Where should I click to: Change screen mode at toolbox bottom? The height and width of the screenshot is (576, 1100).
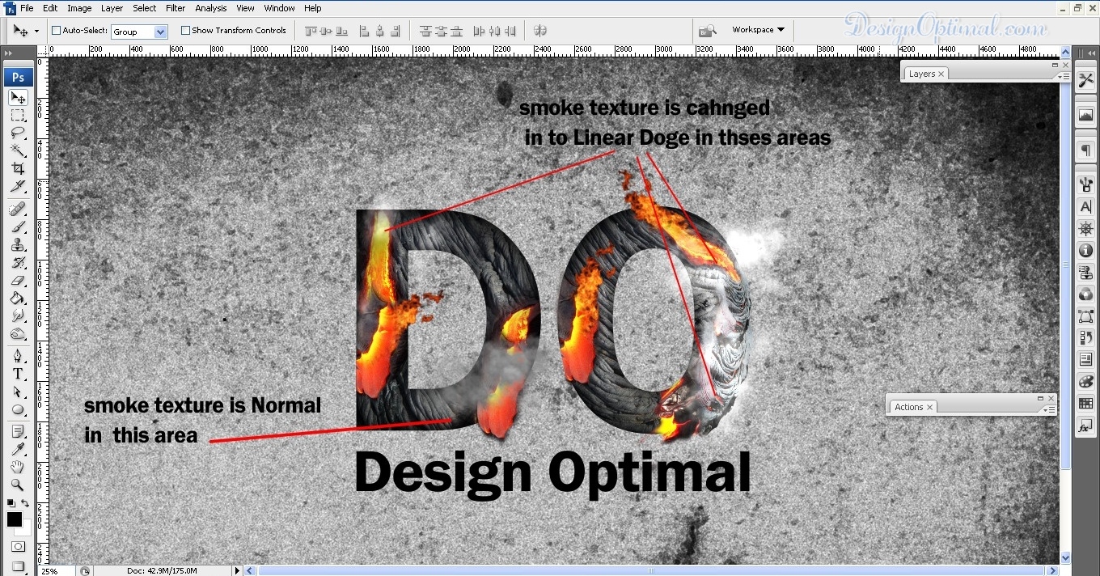point(18,566)
